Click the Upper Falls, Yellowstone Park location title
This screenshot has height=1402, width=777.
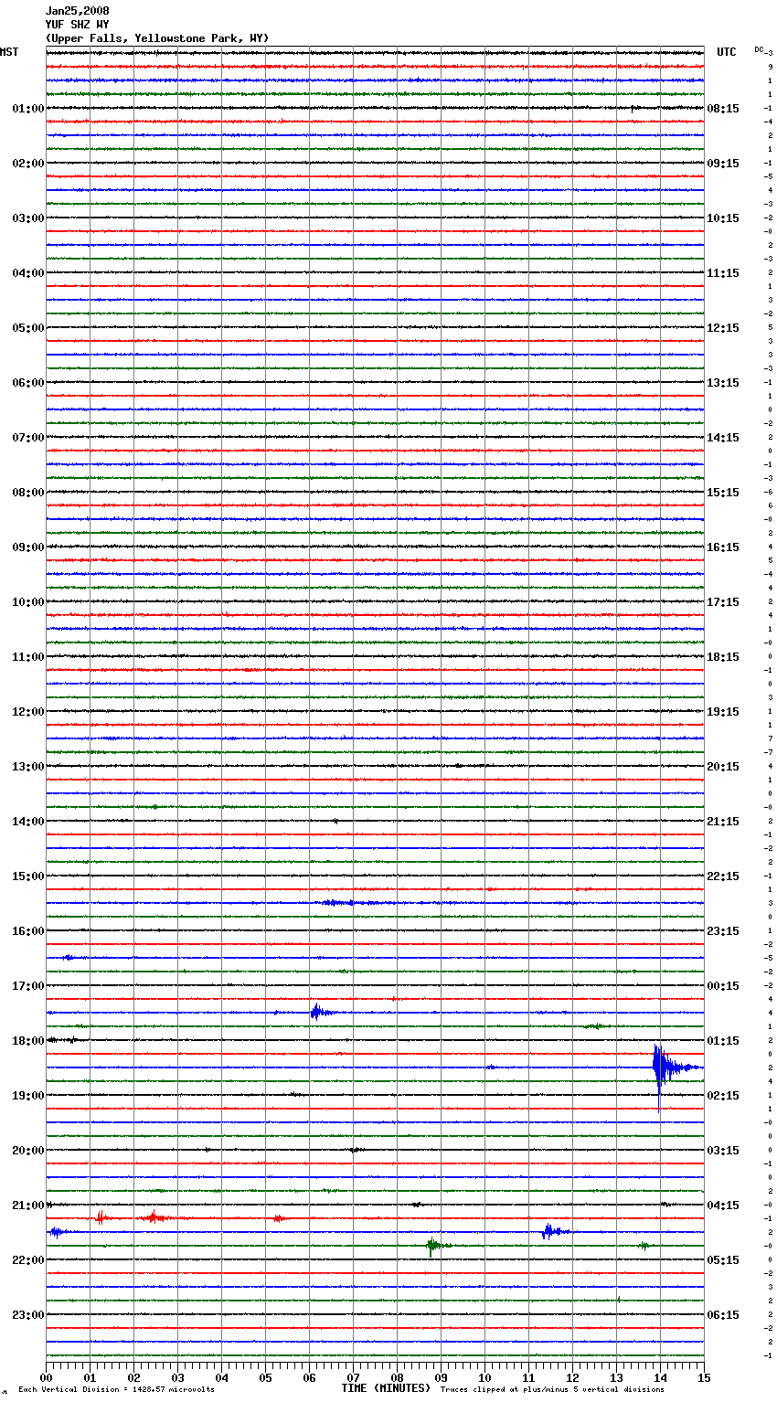coord(157,38)
